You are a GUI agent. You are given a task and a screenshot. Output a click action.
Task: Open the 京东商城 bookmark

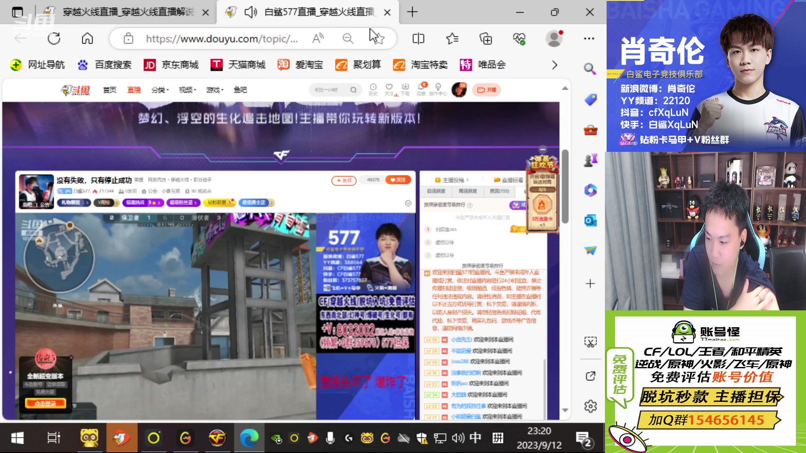(171, 65)
